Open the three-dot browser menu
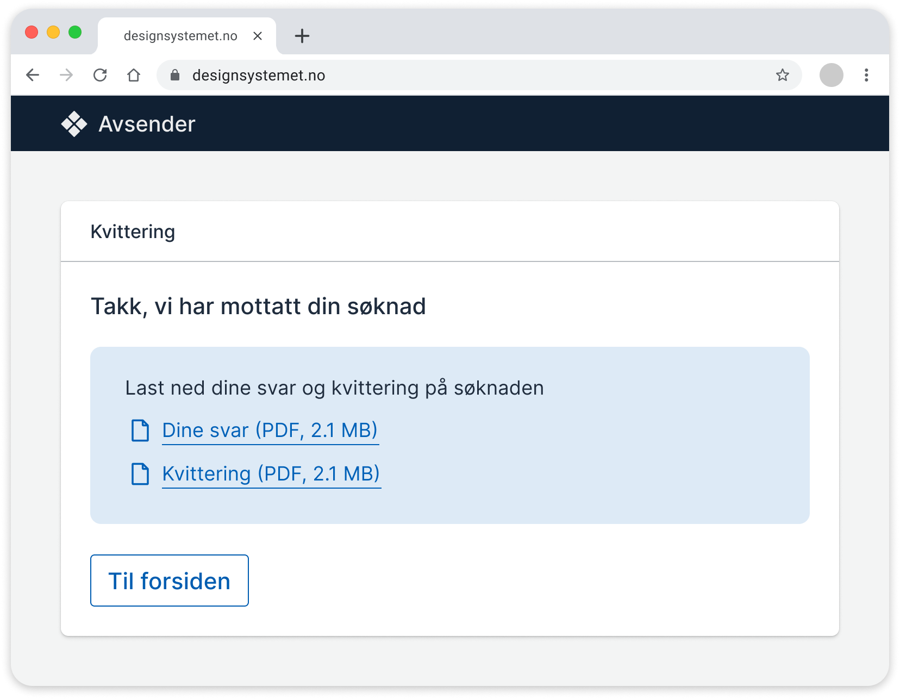Viewport: 900px width, 699px height. click(866, 75)
